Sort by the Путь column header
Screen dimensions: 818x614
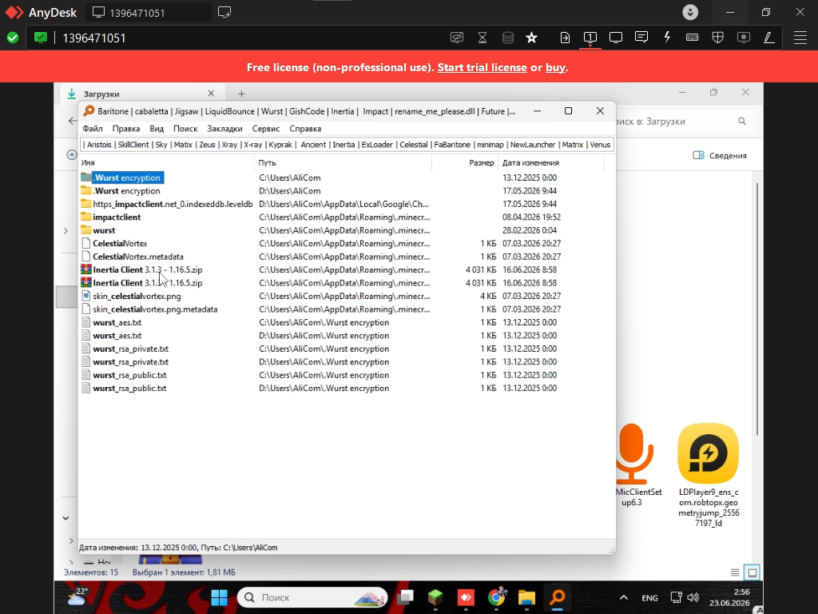[x=343, y=163]
